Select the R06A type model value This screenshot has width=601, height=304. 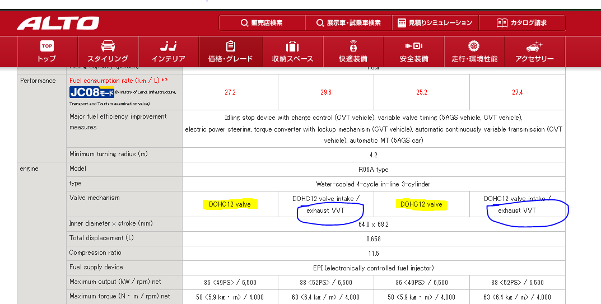(374, 170)
